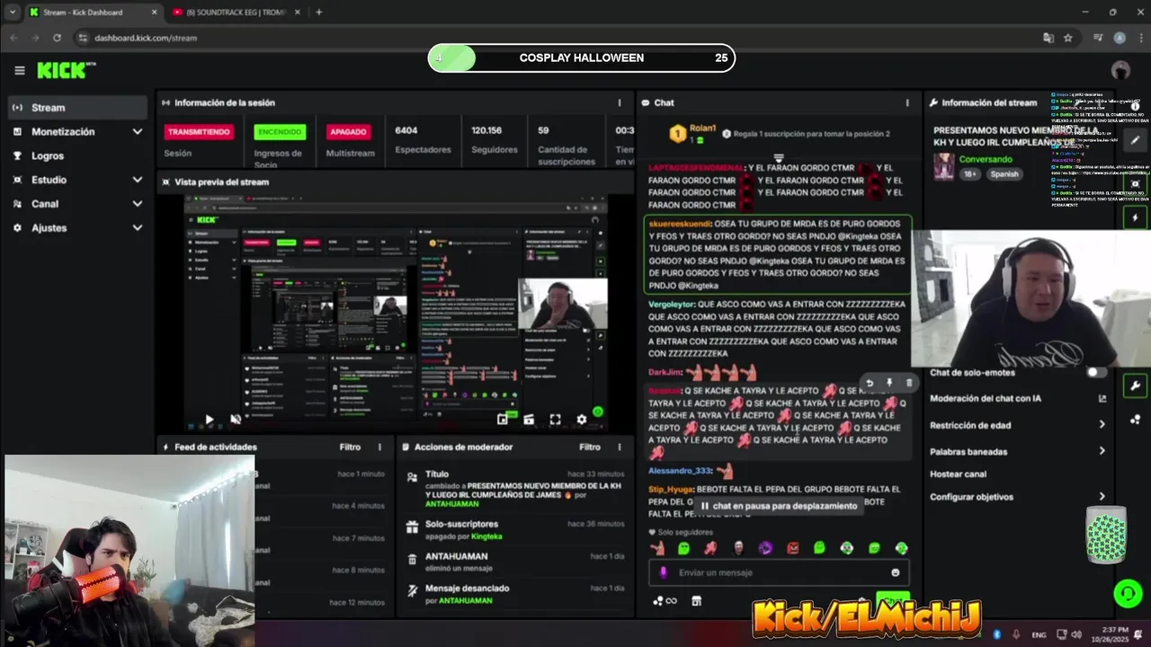Click the green Chat send button
This screenshot has height=647, width=1151.
point(892,599)
